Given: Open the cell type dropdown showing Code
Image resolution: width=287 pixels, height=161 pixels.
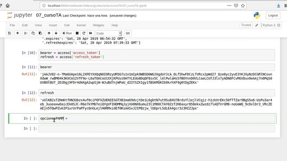Looking at the screenshot, I should click(x=109, y=33).
